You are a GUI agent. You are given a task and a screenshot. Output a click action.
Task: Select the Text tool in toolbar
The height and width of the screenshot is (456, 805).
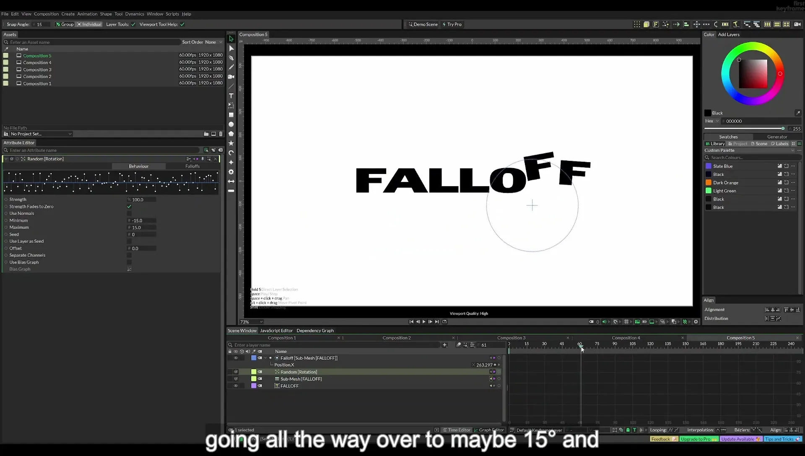tap(231, 96)
